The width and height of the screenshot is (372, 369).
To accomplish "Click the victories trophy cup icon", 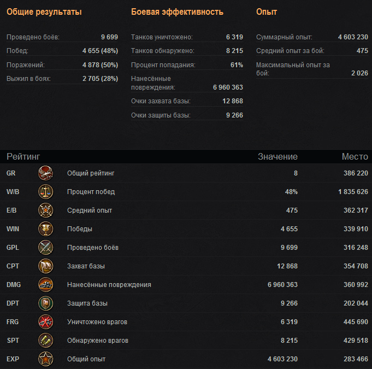I will (x=45, y=229).
